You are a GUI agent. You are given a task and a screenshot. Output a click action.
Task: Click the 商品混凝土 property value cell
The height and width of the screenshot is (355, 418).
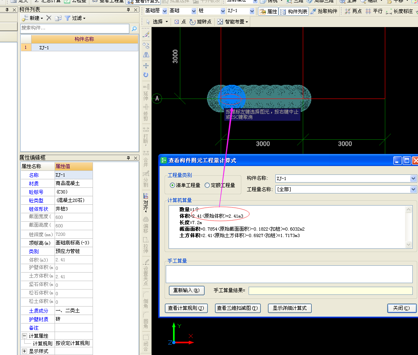click(74, 183)
